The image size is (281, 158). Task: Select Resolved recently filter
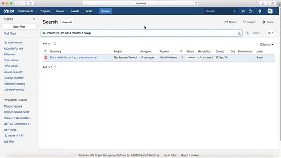pos(14,84)
